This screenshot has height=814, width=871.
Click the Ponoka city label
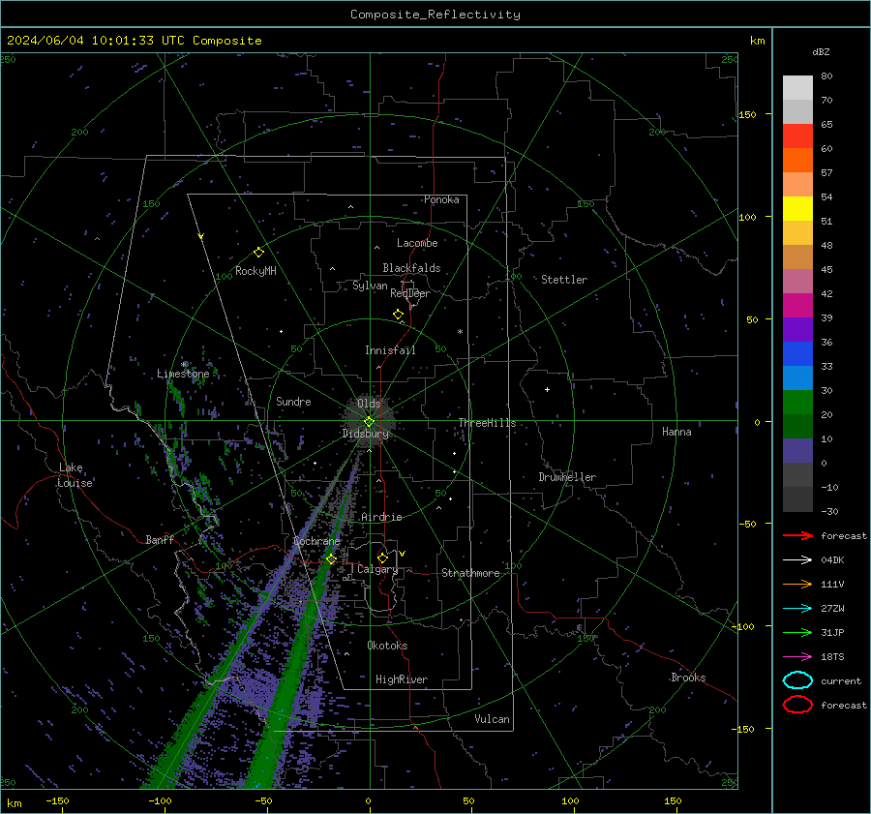pos(441,199)
